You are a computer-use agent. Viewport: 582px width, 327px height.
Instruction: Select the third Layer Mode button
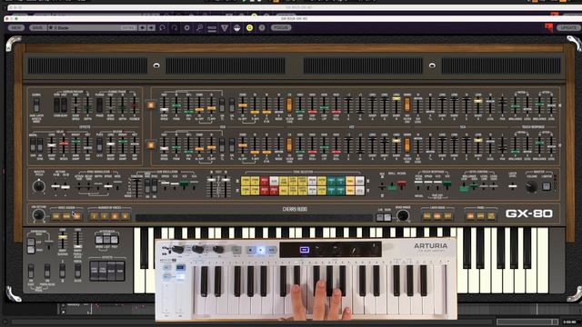[448, 216]
